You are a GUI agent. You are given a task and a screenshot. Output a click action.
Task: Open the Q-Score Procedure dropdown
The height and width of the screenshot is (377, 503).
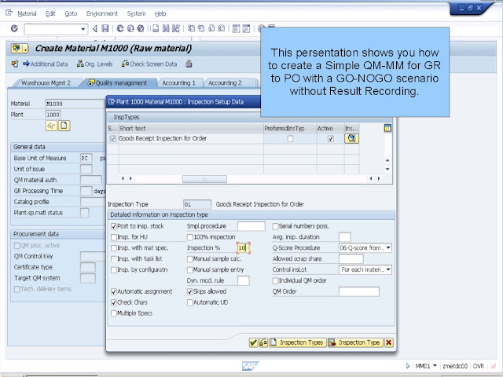coord(388,248)
